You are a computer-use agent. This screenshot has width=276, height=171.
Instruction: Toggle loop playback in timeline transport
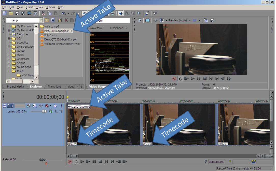coord(76,162)
